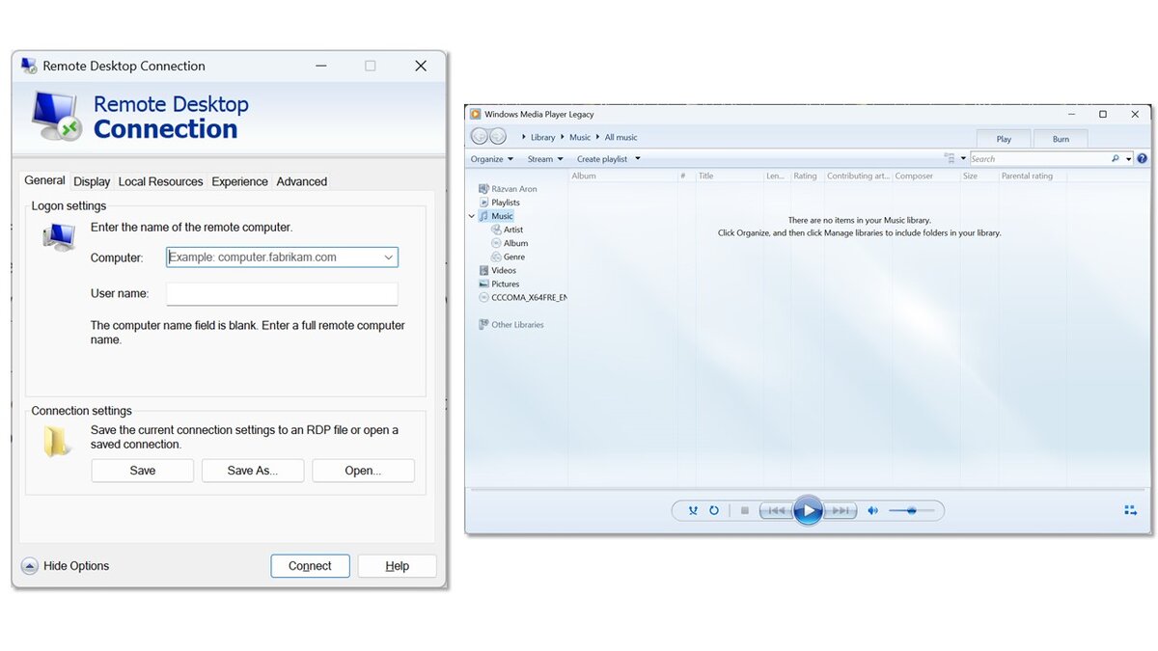Mute audio with the speaker icon
Image resolution: width=1158 pixels, height=651 pixels.
[872, 510]
